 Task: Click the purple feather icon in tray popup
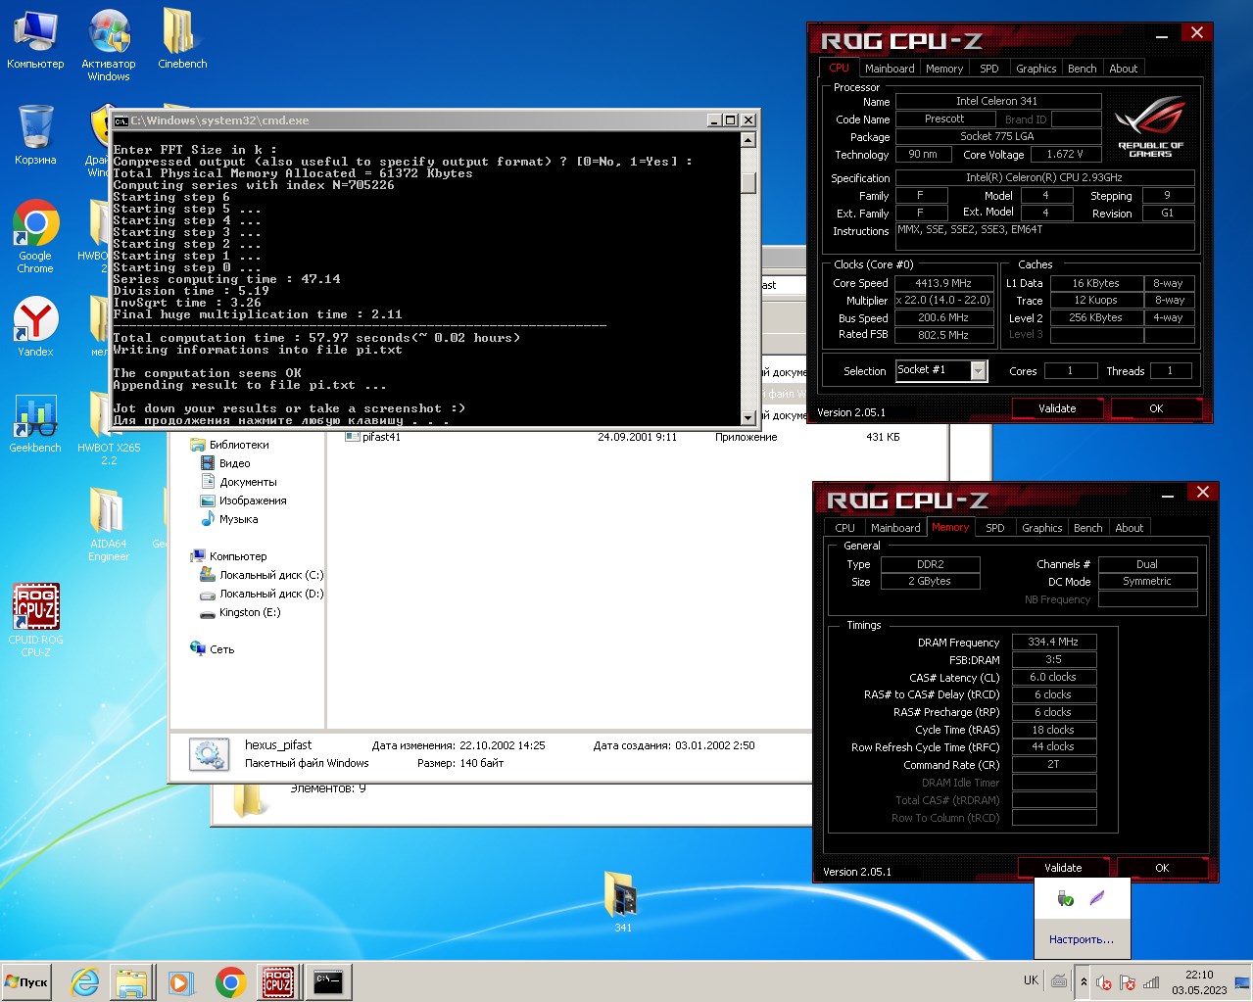(1097, 897)
